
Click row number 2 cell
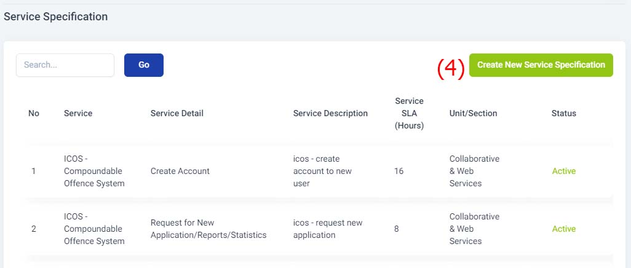[x=34, y=229]
